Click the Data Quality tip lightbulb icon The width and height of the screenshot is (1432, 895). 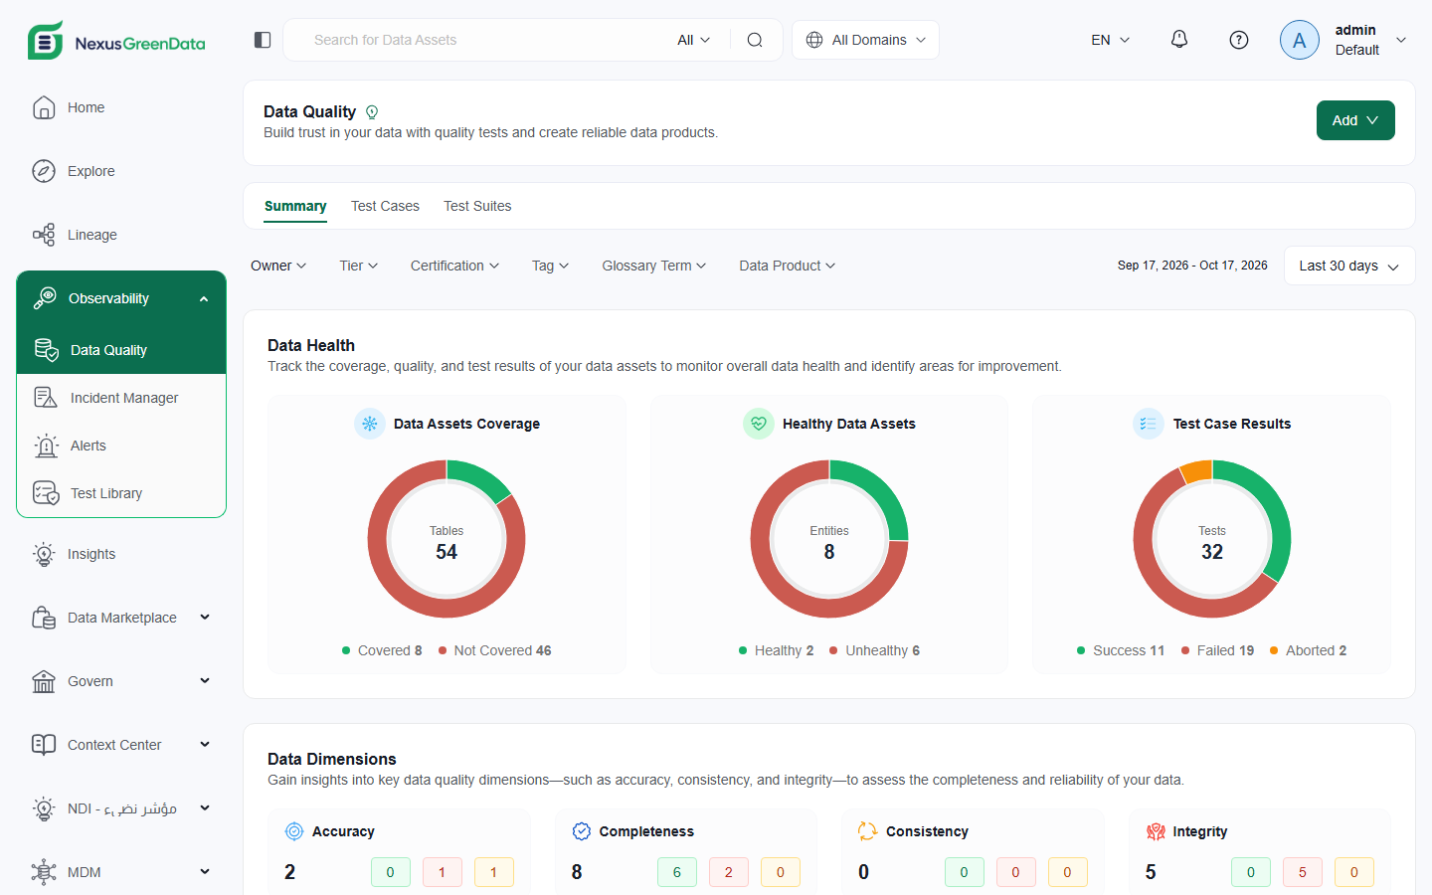point(372,112)
